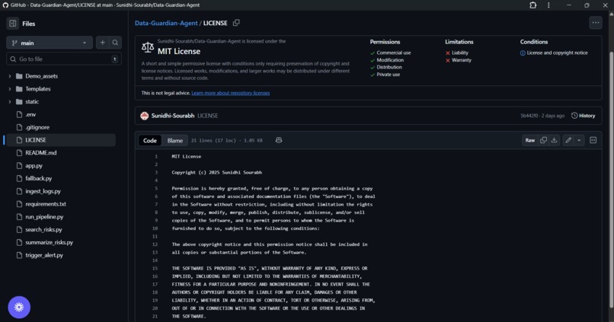The width and height of the screenshot is (614, 322).
Task: Open README.md in file tree
Action: click(40, 152)
